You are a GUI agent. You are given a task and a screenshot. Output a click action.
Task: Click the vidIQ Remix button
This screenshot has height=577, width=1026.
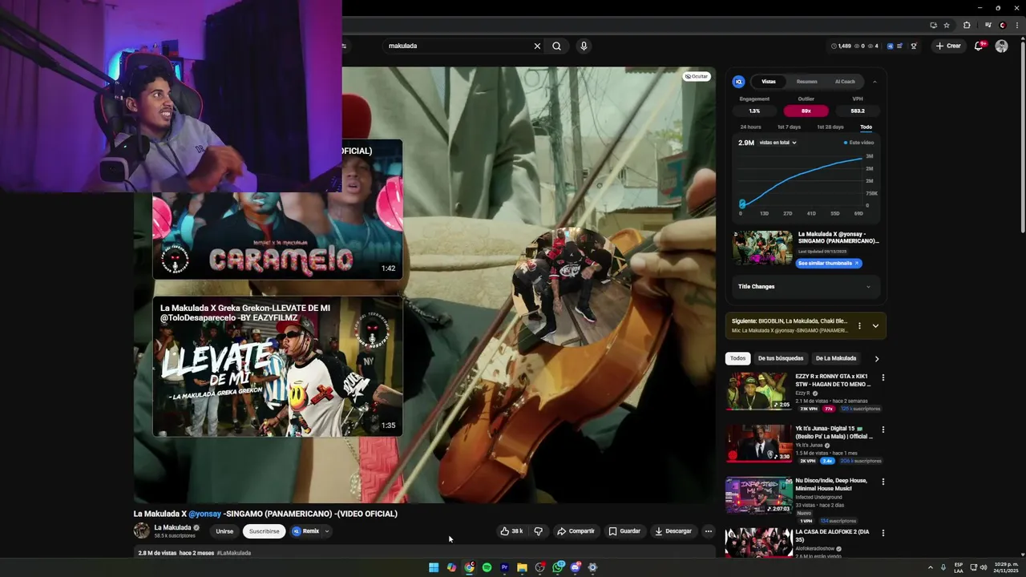click(x=305, y=531)
